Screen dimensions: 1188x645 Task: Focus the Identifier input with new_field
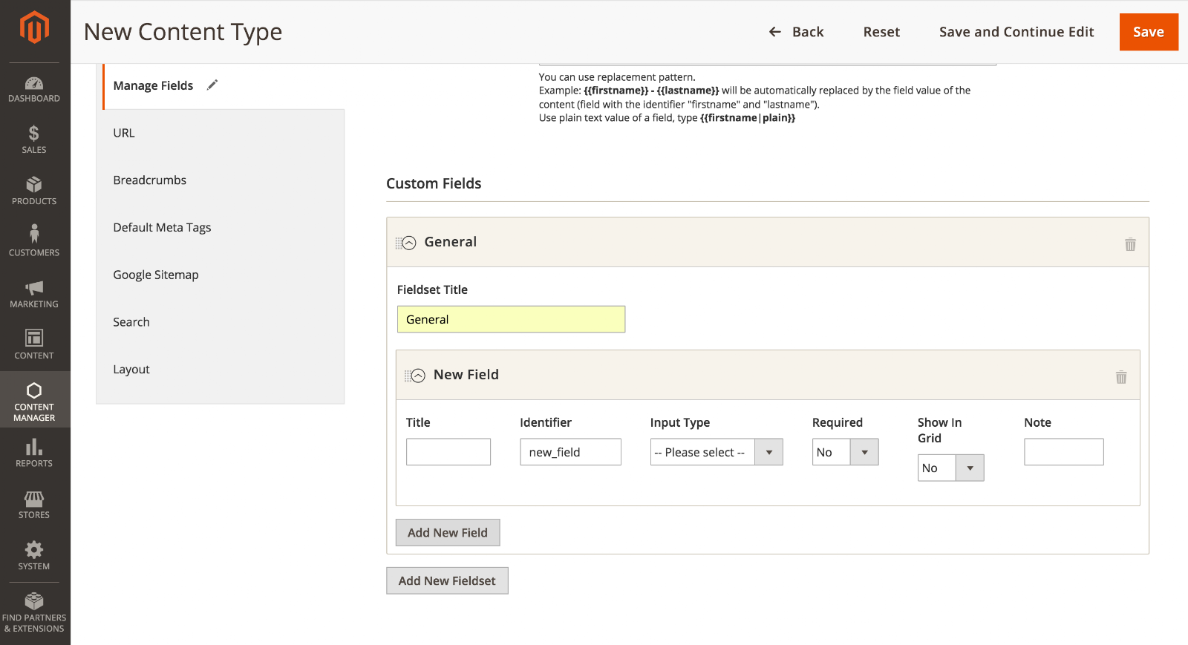(x=570, y=452)
